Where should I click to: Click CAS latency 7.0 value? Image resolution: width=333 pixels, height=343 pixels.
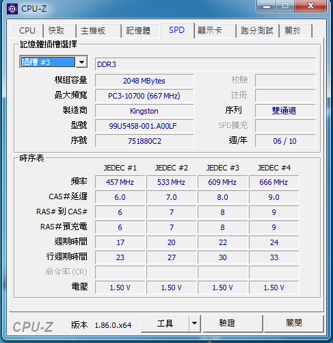tap(171, 197)
